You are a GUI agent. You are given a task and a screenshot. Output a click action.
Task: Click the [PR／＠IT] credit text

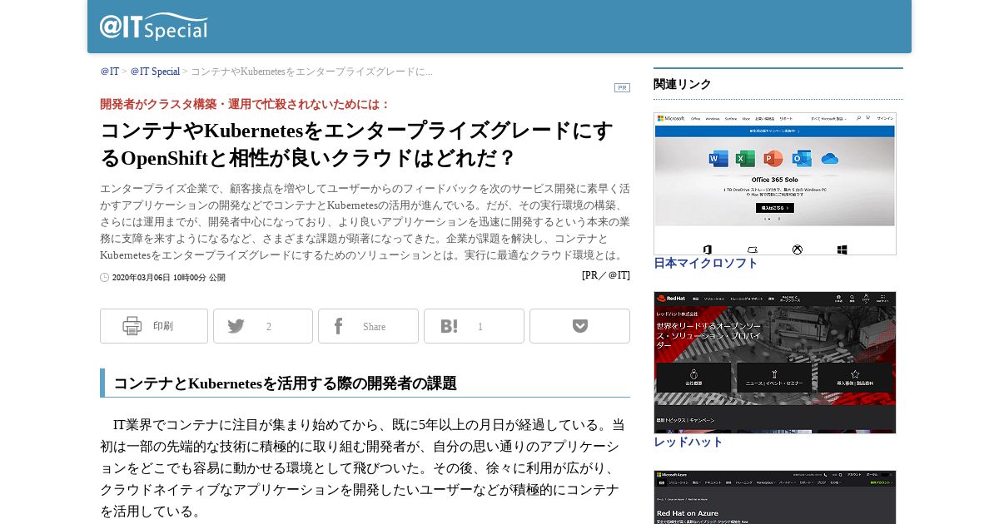606,275
